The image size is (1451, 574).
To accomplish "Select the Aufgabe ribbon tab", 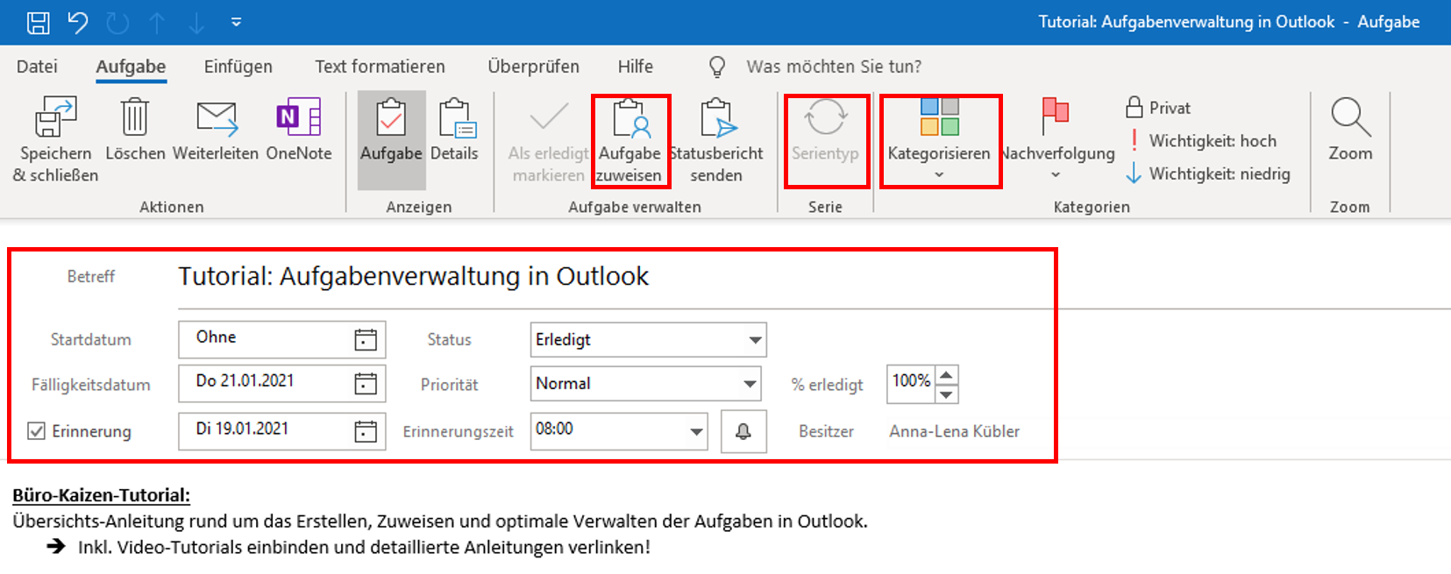I will point(131,67).
